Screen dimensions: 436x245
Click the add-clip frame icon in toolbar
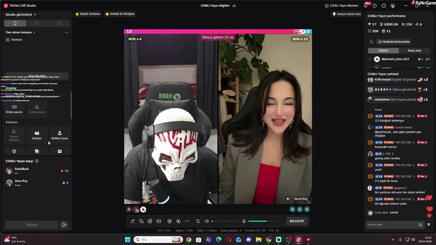click(x=159, y=221)
